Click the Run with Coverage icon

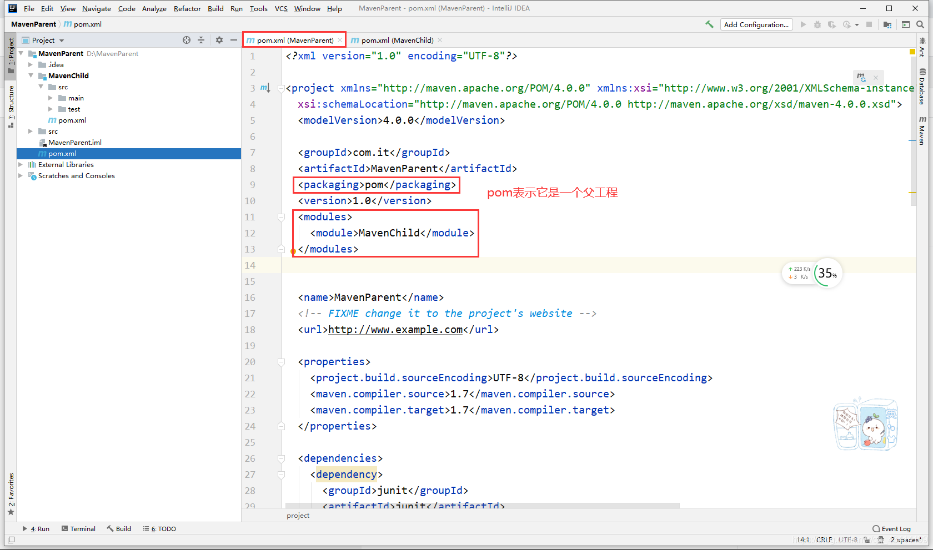click(x=831, y=24)
